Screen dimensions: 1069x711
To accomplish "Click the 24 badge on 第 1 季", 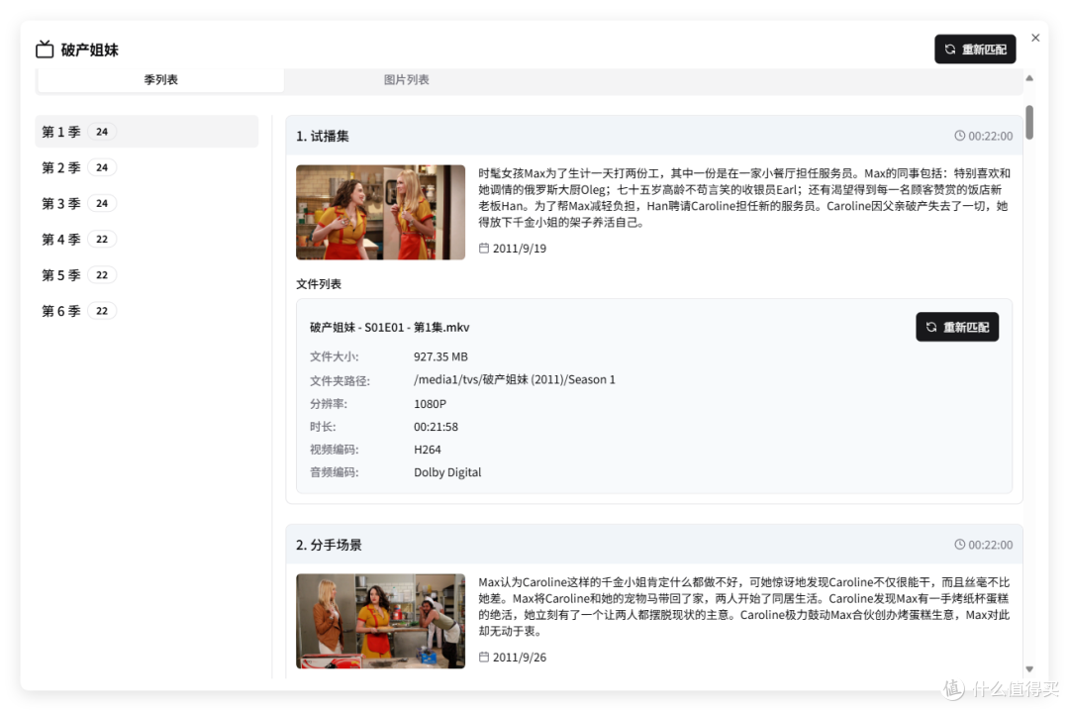I will pyautogui.click(x=102, y=132).
